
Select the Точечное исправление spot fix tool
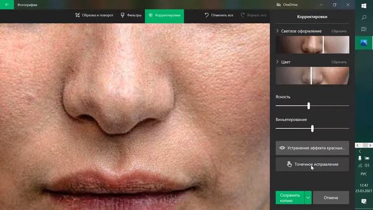(x=312, y=164)
